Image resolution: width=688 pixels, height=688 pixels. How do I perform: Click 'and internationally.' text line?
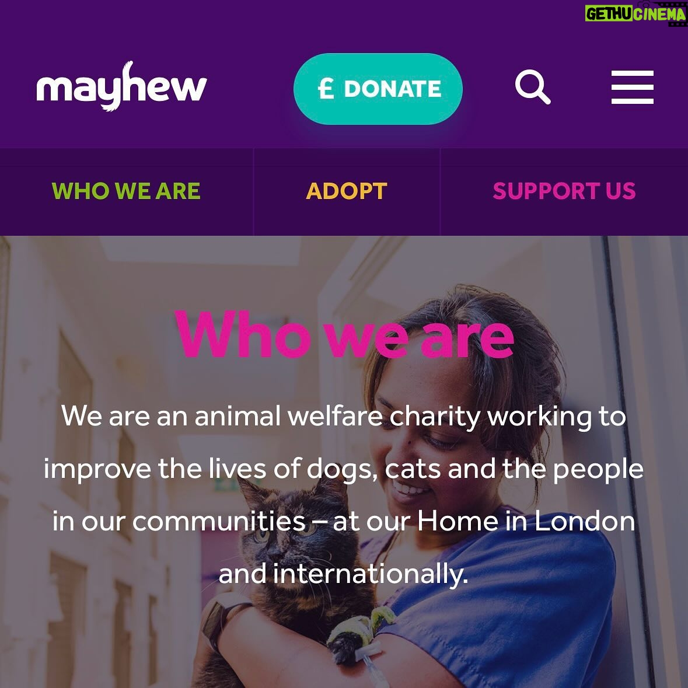pos(344,574)
